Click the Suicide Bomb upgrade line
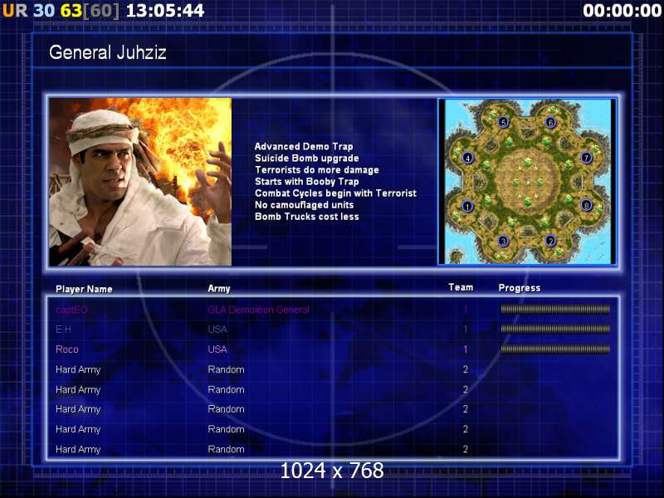 [306, 159]
